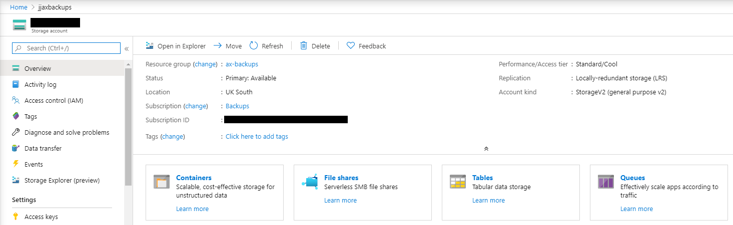The image size is (733, 225).
Task: Open the Queues service link
Action: click(632, 178)
